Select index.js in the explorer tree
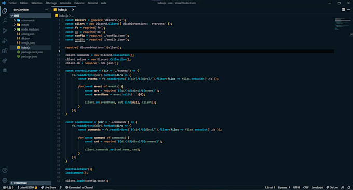Viewport: 353px width, 190px height. 31,48
